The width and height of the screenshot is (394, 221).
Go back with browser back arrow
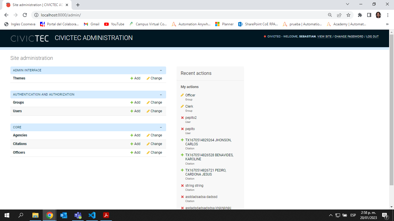6,15
